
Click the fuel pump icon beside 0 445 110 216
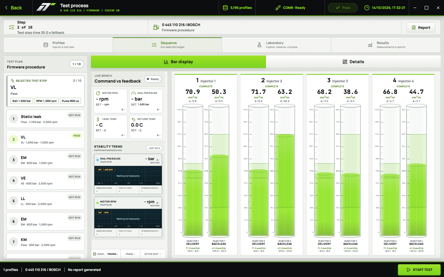click(156, 27)
